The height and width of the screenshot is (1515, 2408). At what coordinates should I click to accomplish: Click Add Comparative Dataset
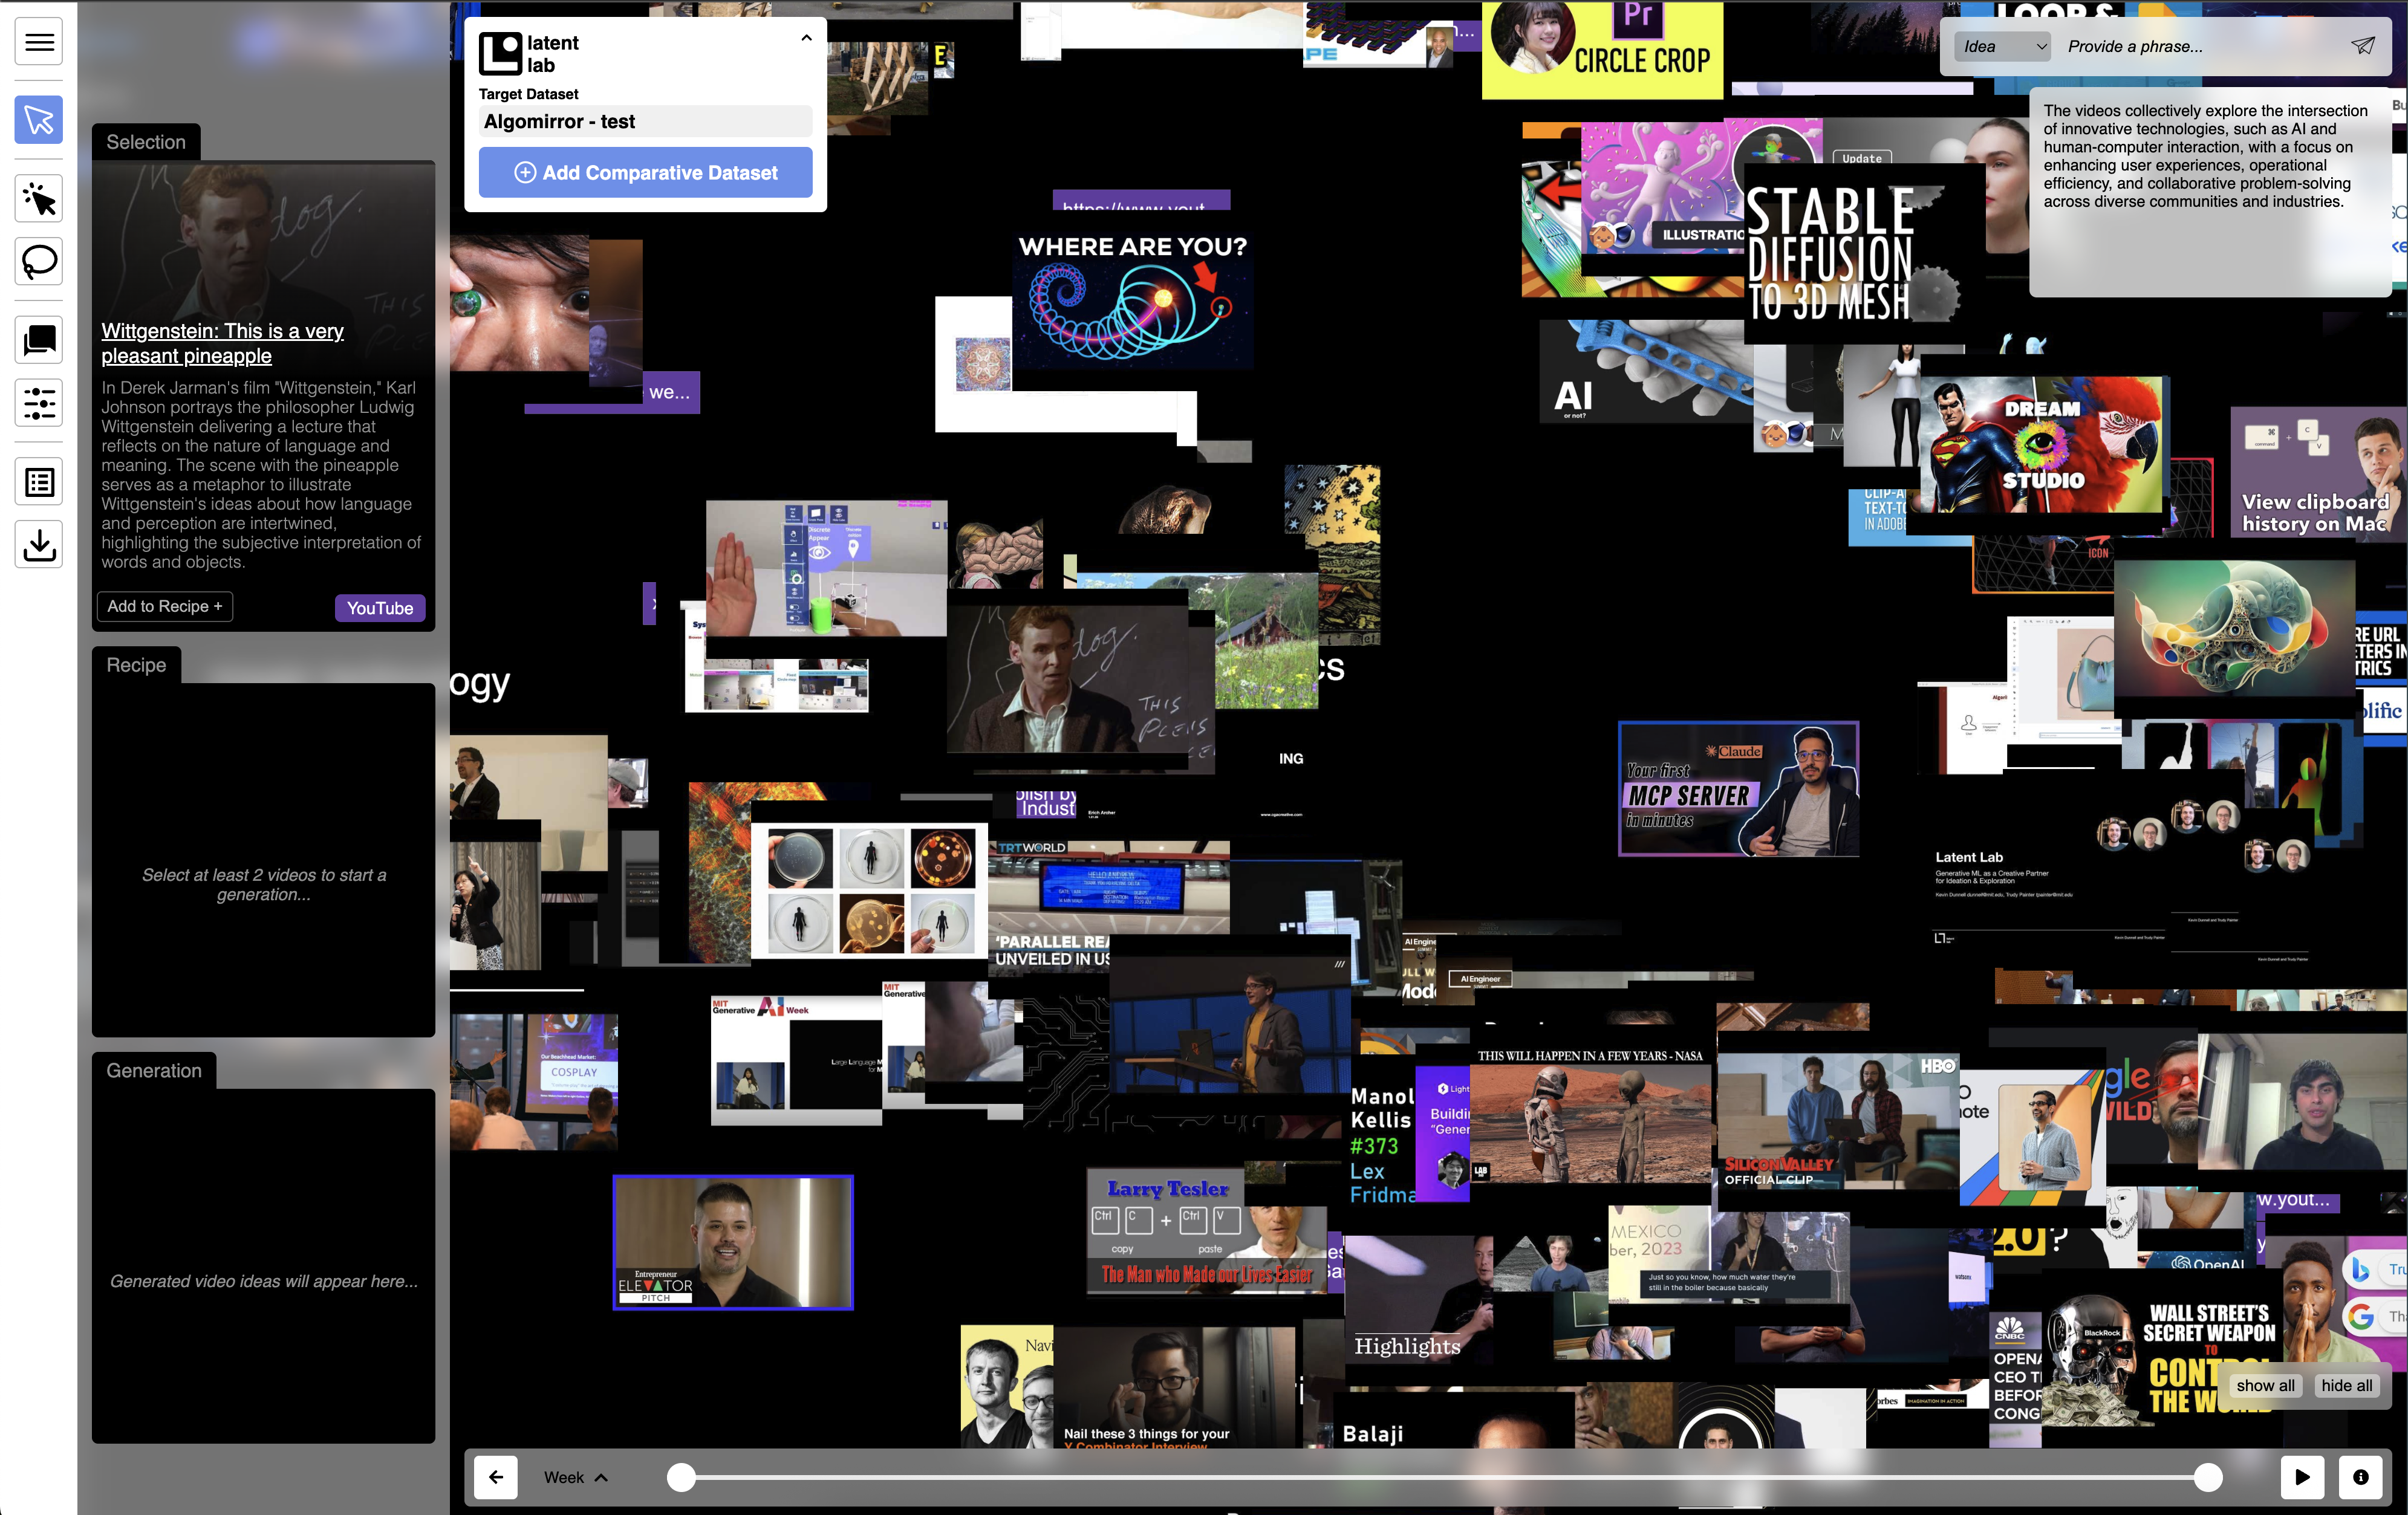coord(645,172)
